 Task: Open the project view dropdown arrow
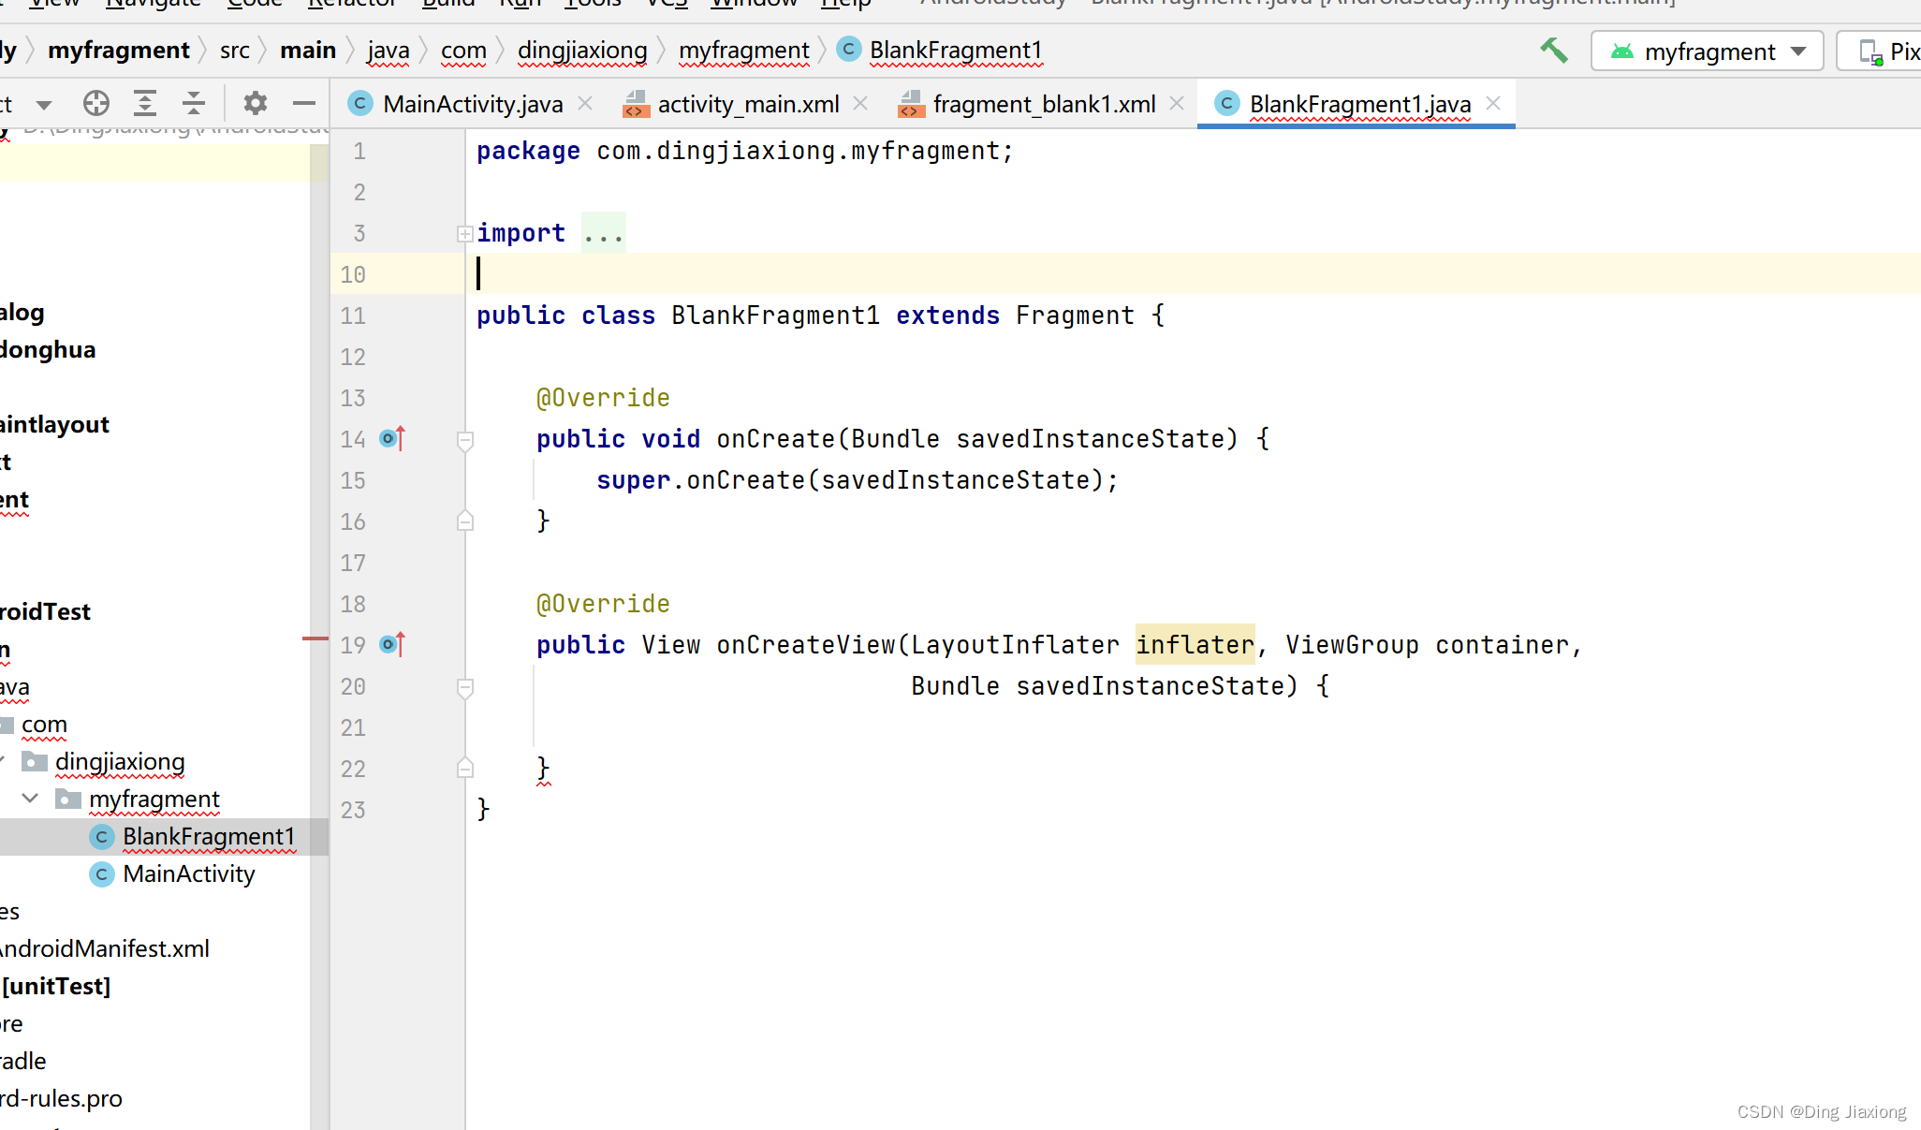pos(44,104)
